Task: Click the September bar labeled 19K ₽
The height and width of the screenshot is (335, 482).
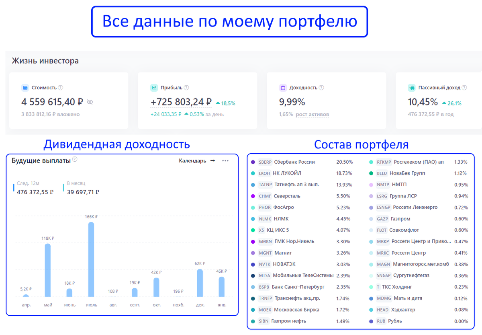Action: 135,293
